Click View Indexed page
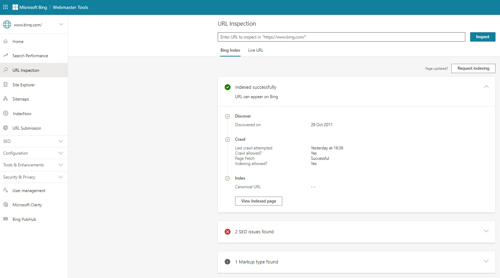500x278 pixels. tap(258, 201)
